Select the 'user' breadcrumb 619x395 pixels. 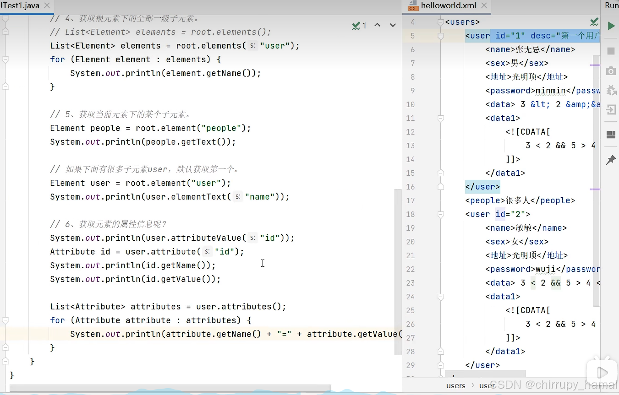pyautogui.click(x=487, y=385)
